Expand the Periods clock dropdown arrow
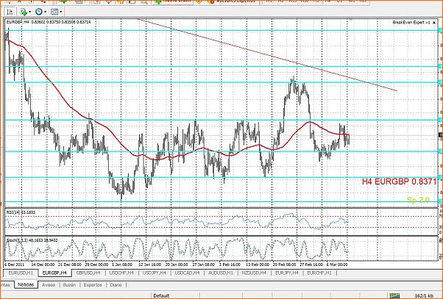This screenshot has width=443, height=299. [x=45, y=12]
